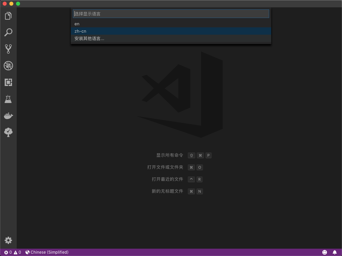Focus the 选择显示语言 input field

pos(171,14)
